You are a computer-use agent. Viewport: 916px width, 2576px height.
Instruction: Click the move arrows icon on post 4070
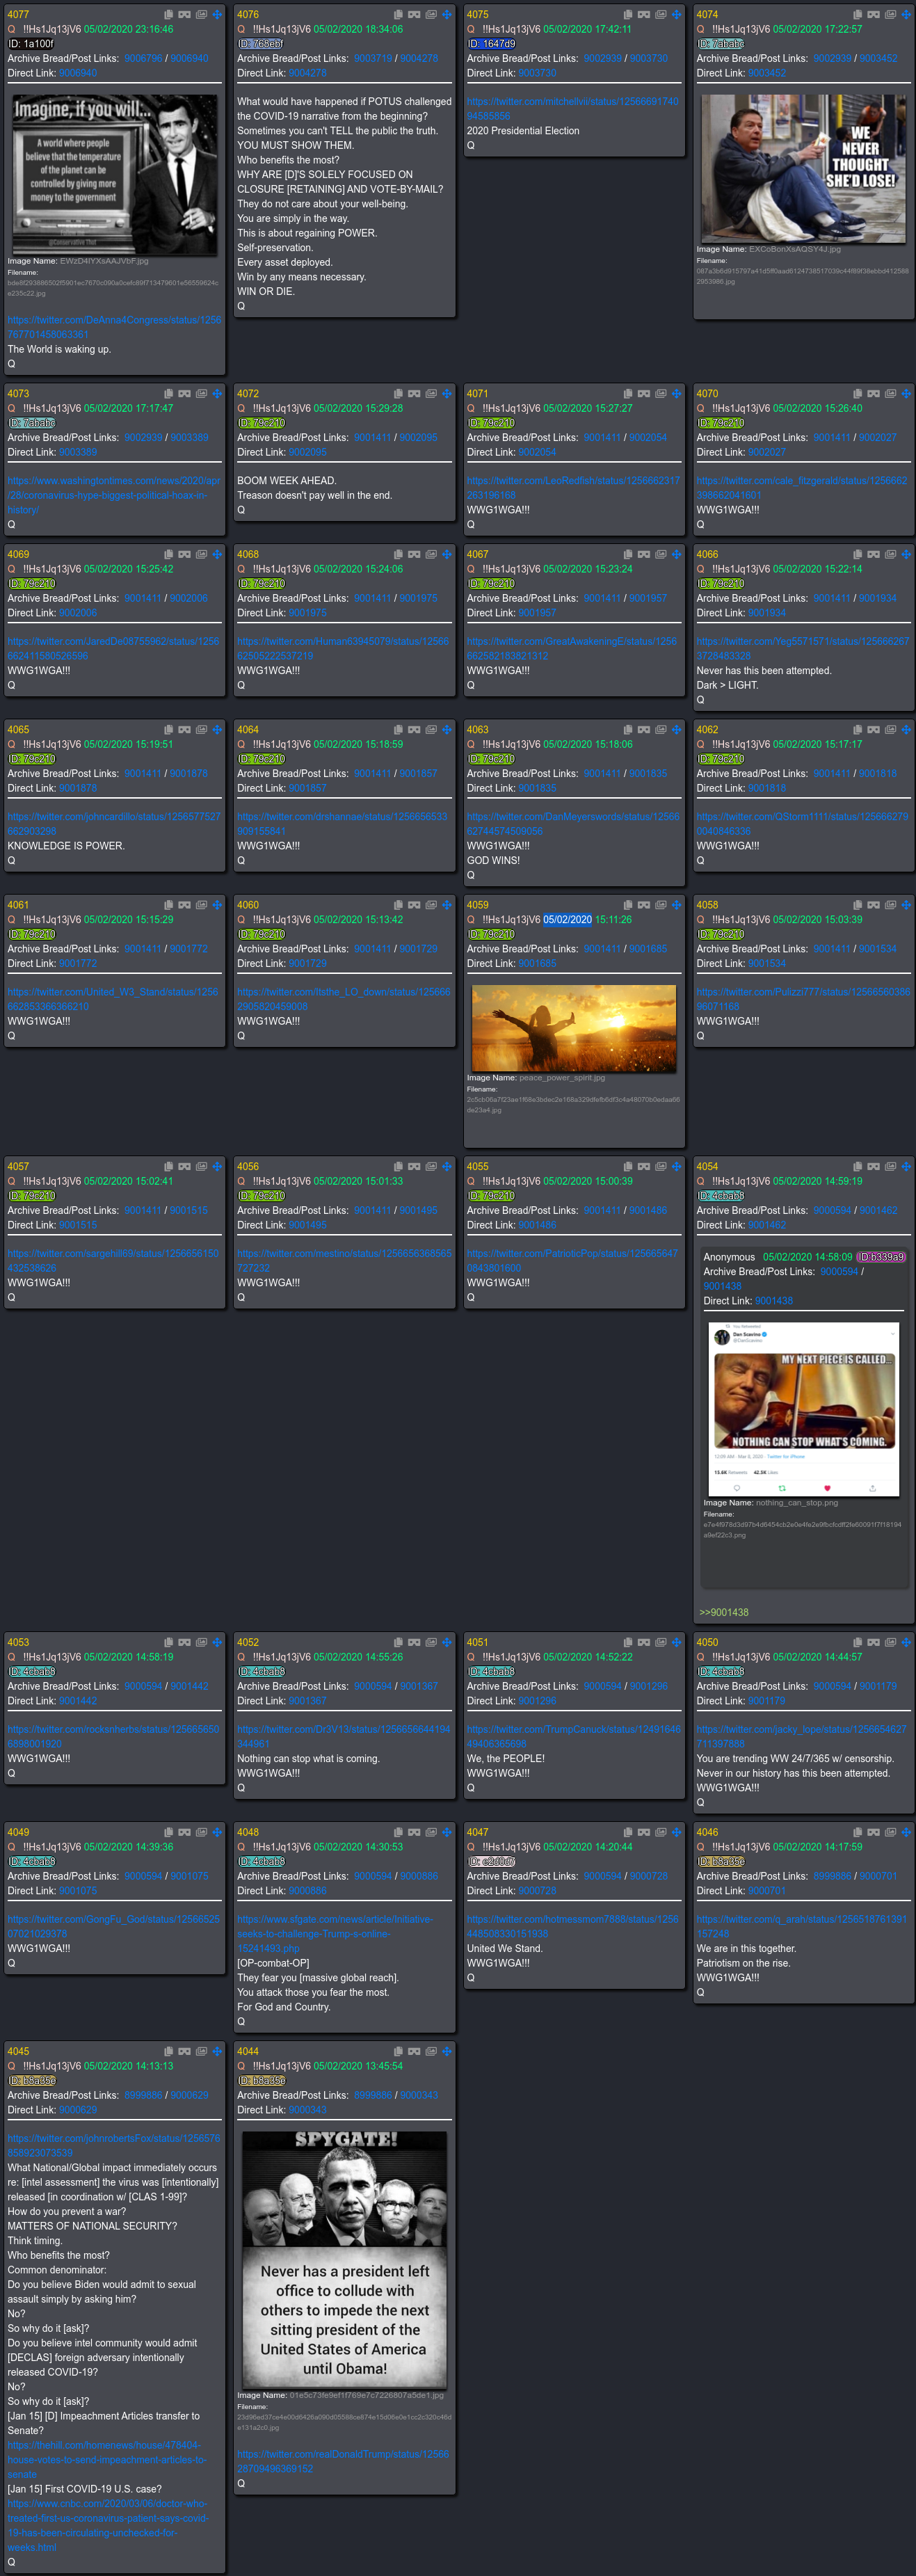point(906,394)
